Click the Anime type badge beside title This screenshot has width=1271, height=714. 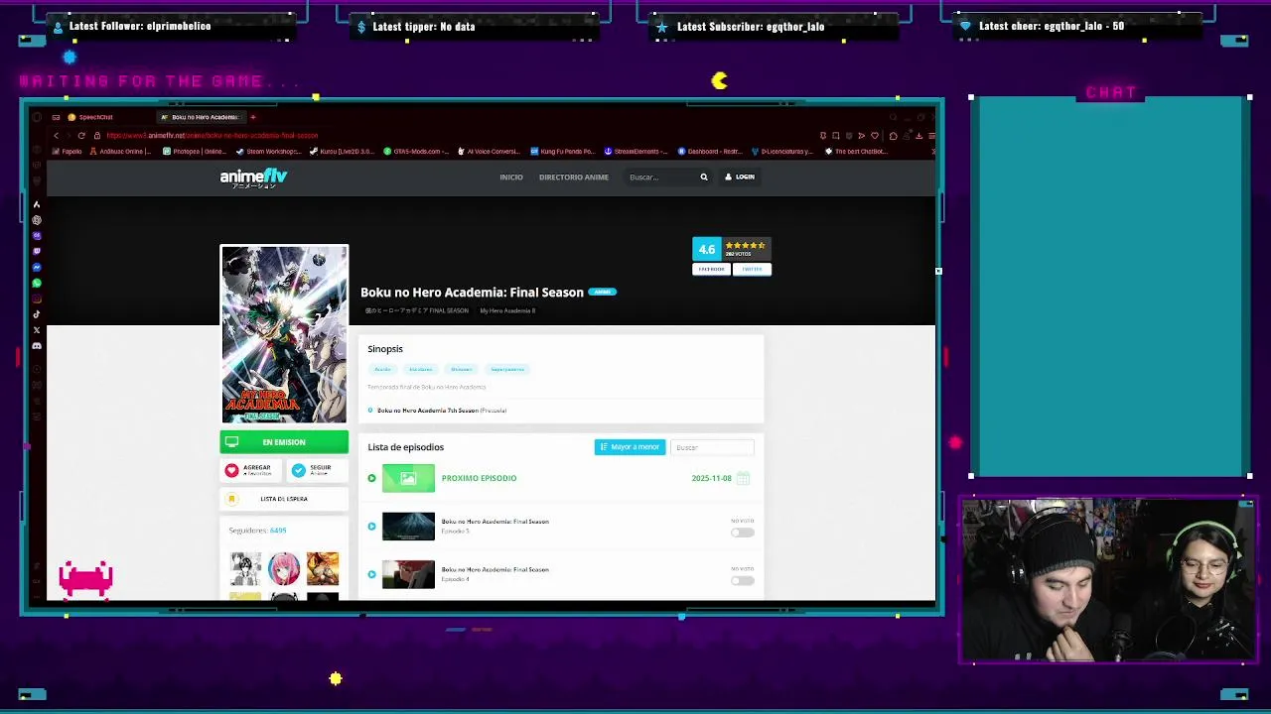click(603, 292)
